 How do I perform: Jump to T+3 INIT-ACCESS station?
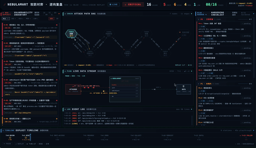tap(57, 137)
